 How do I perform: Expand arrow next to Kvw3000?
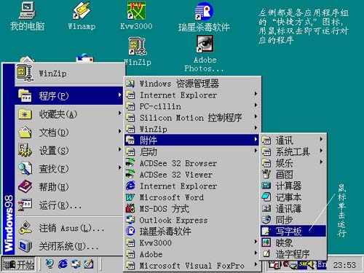tap(256, 242)
